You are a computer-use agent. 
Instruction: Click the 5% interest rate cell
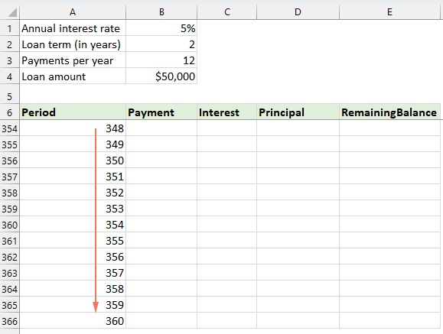(161, 28)
